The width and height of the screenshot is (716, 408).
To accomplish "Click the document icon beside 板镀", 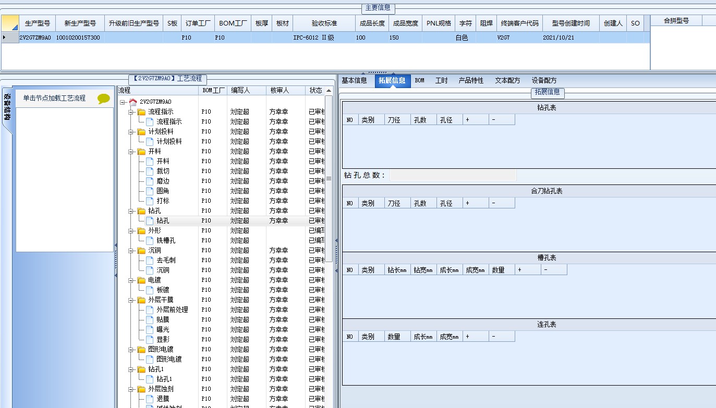I will (150, 290).
